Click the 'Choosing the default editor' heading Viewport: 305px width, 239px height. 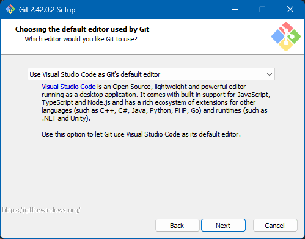(x=82, y=29)
